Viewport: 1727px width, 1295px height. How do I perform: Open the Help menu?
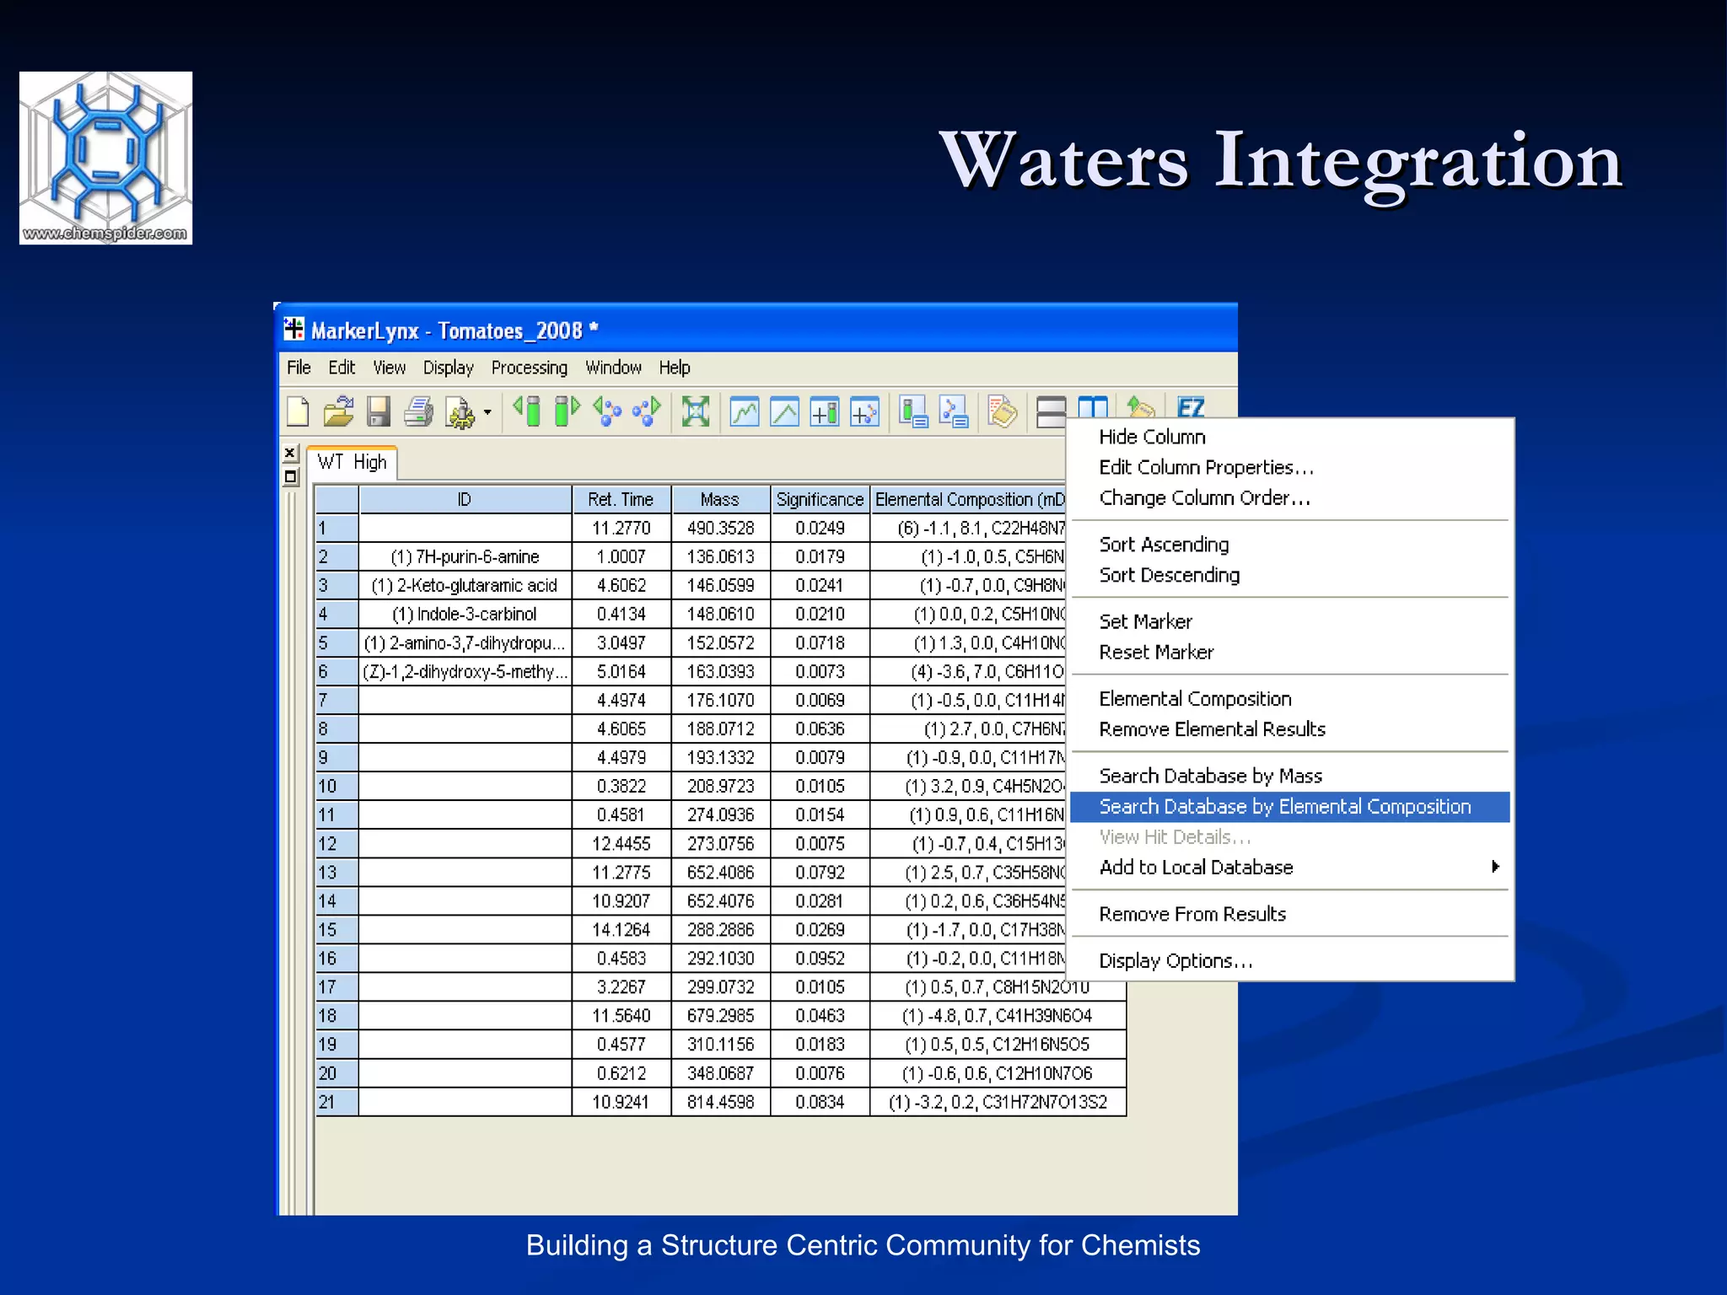coord(675,368)
